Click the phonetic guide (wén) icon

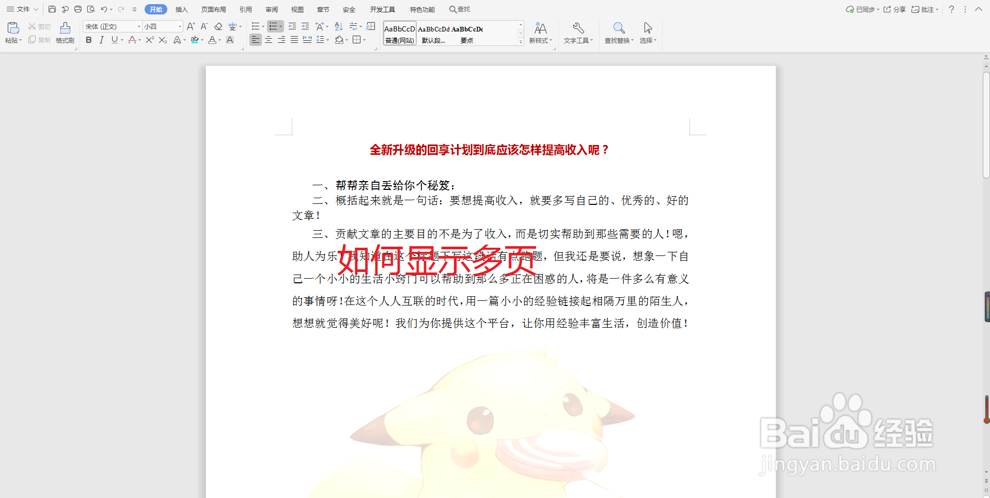232,26
